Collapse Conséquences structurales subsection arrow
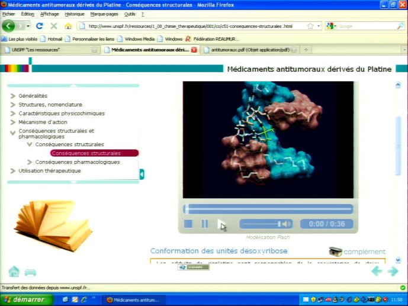408x306 pixels. [30, 144]
